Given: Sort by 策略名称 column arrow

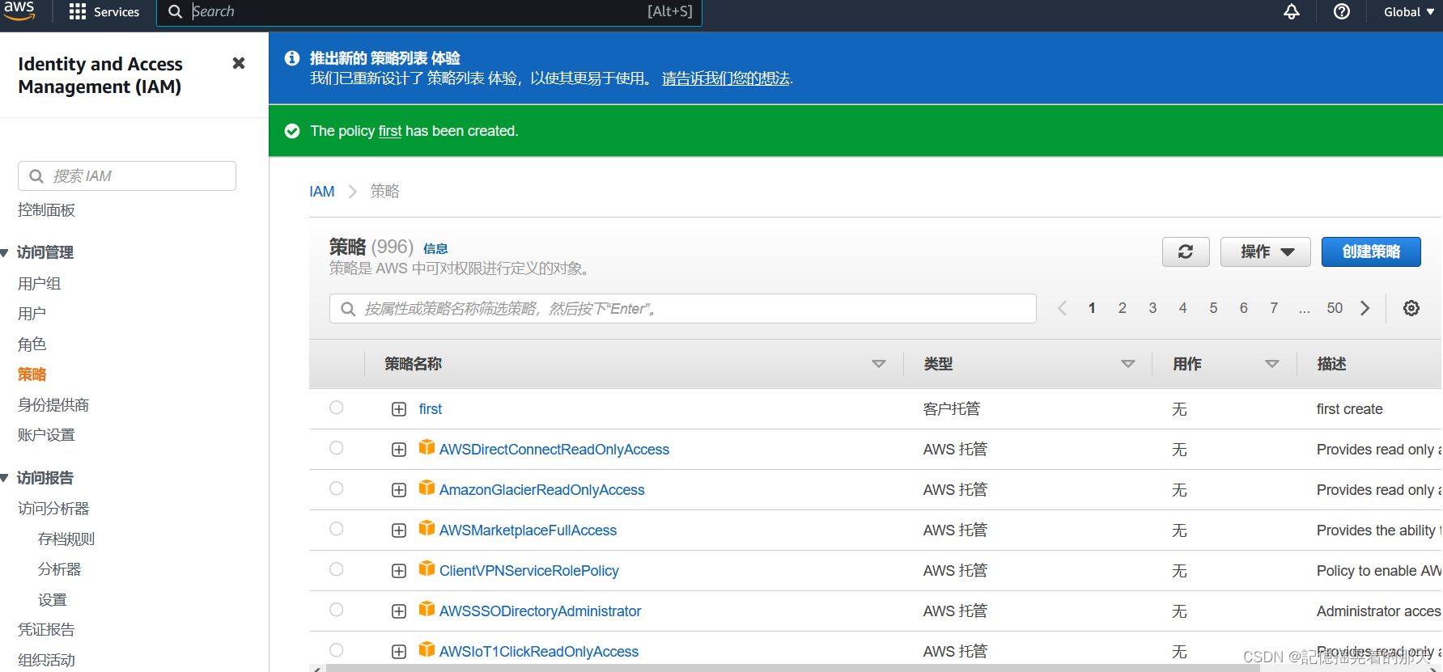Looking at the screenshot, I should pyautogui.click(x=879, y=364).
